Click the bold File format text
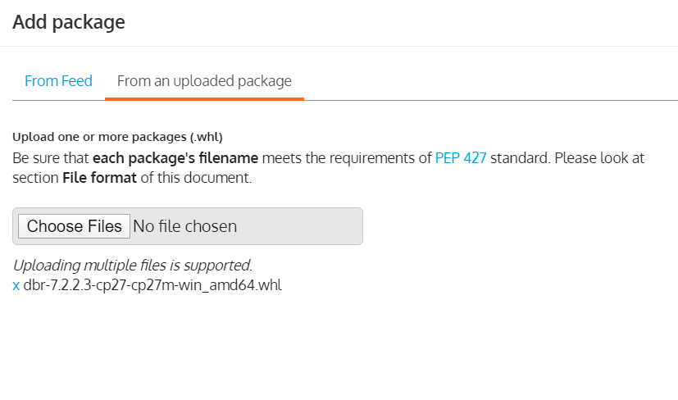 [99, 178]
